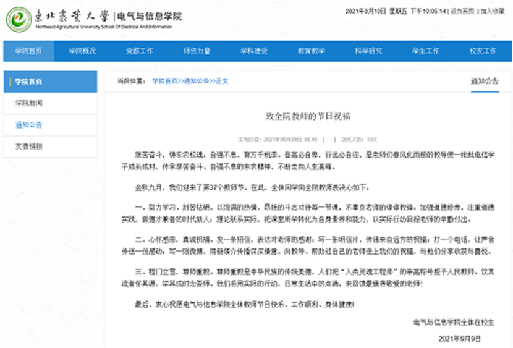Go to 校友工作 in the navigation bar

tap(482, 51)
